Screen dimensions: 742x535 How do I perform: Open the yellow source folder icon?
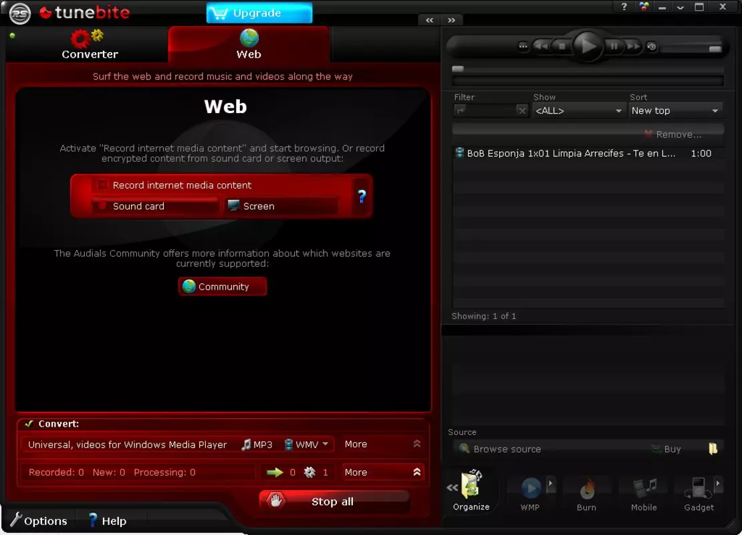point(713,448)
